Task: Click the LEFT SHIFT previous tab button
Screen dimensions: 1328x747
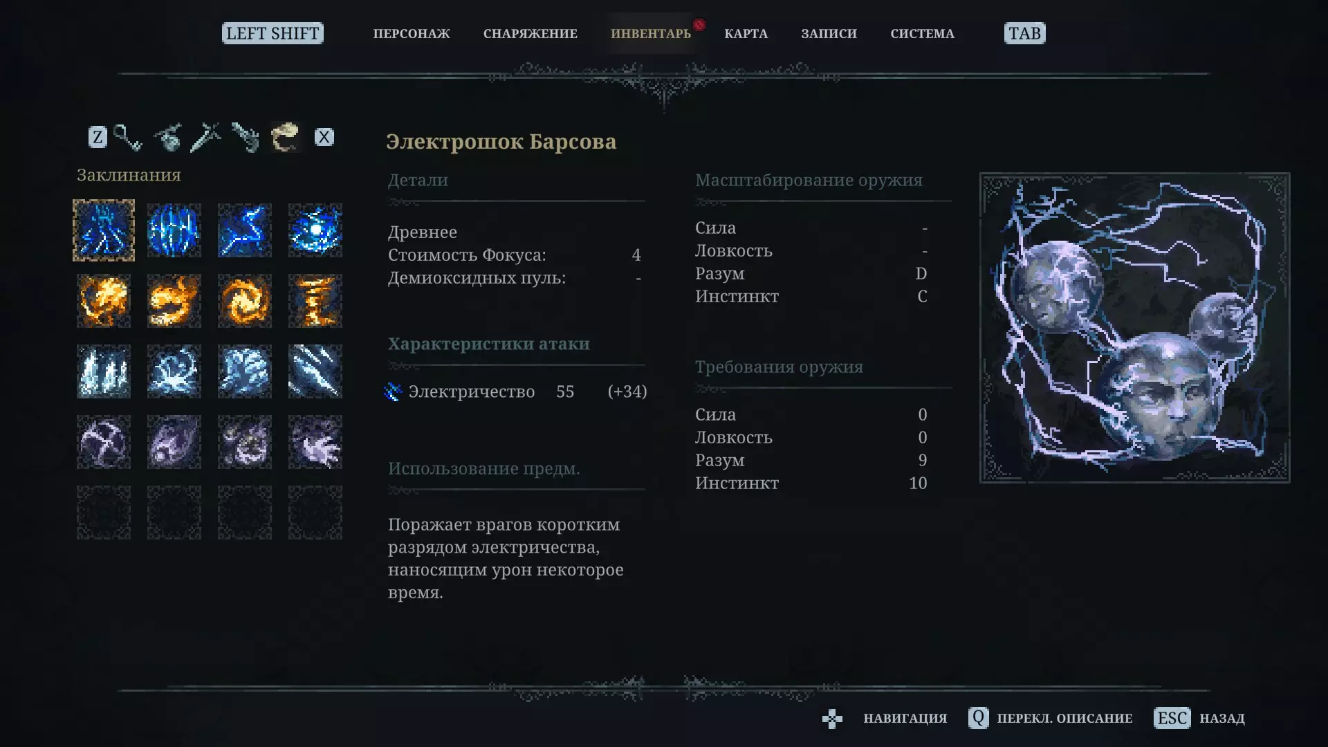Action: point(273,33)
